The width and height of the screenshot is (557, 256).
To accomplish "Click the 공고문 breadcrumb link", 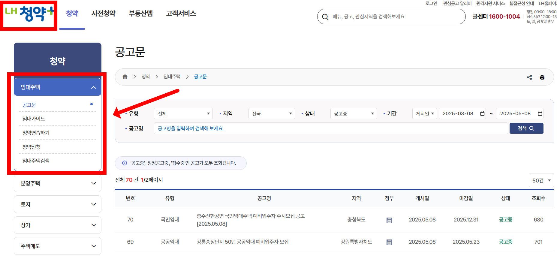I will coord(200,77).
